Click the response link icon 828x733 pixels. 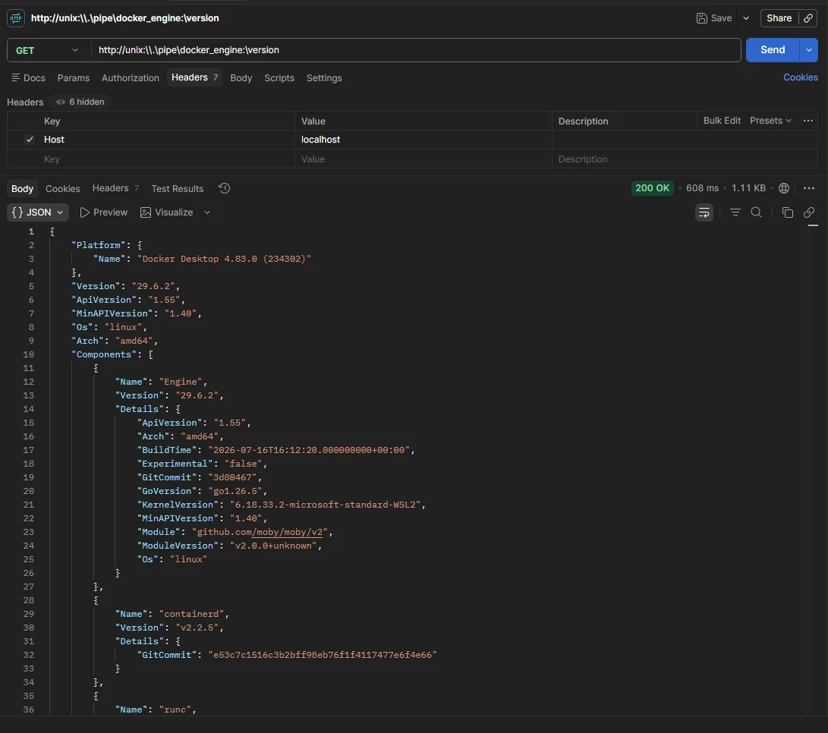808,212
